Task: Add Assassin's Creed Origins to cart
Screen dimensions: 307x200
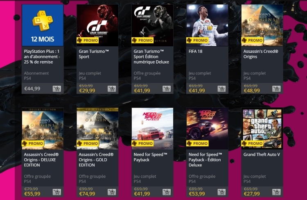Action: click(x=276, y=89)
